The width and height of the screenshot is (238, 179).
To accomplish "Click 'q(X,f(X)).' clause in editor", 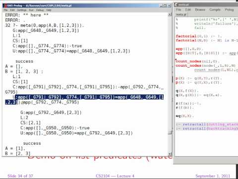I will pos(187,91).
